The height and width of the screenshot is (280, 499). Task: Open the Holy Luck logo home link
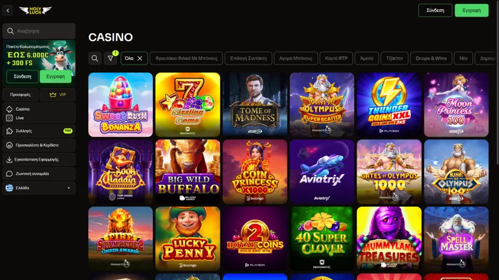tap(35, 10)
